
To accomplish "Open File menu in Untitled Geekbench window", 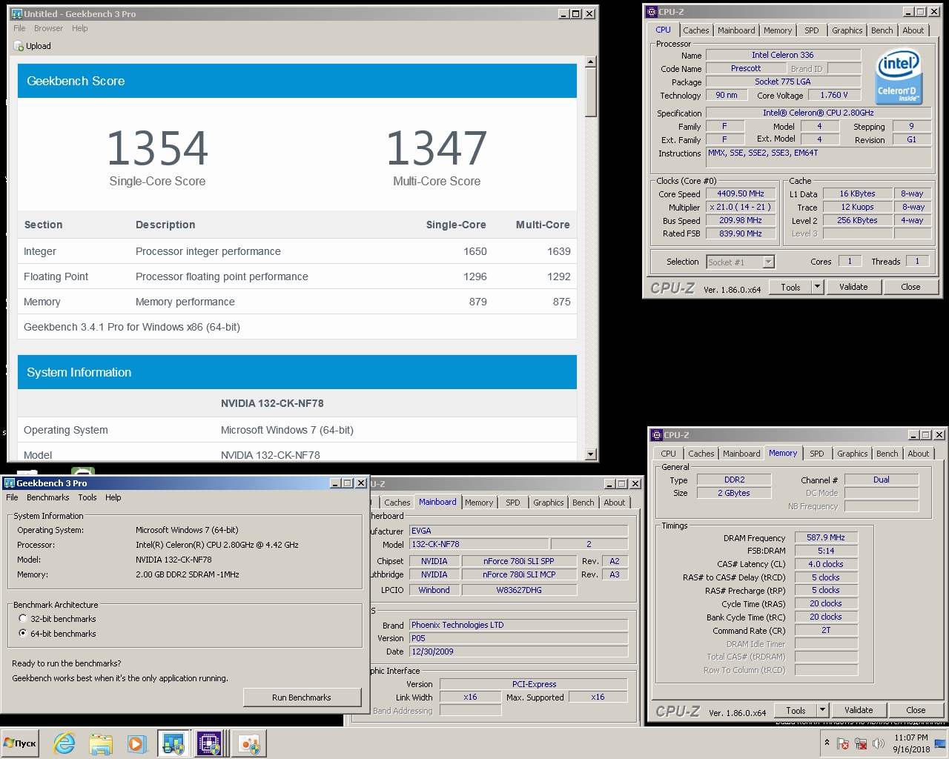I will point(19,28).
